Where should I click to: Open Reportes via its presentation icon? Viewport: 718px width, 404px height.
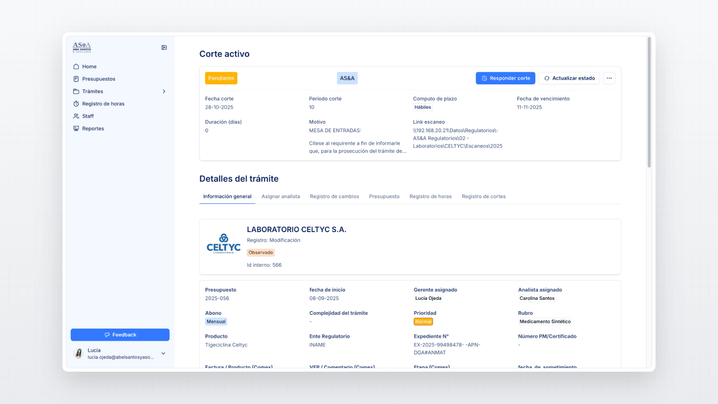coord(76,128)
